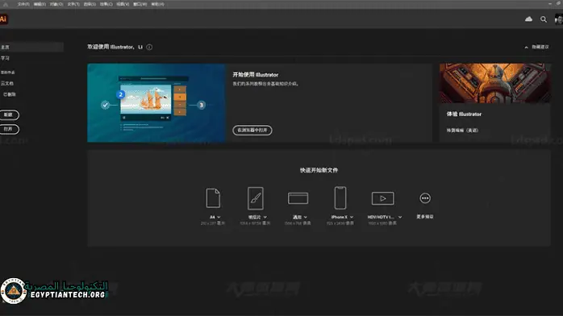Click the link under 体验 Illustrator
The width and height of the screenshot is (563, 316).
[462, 131]
